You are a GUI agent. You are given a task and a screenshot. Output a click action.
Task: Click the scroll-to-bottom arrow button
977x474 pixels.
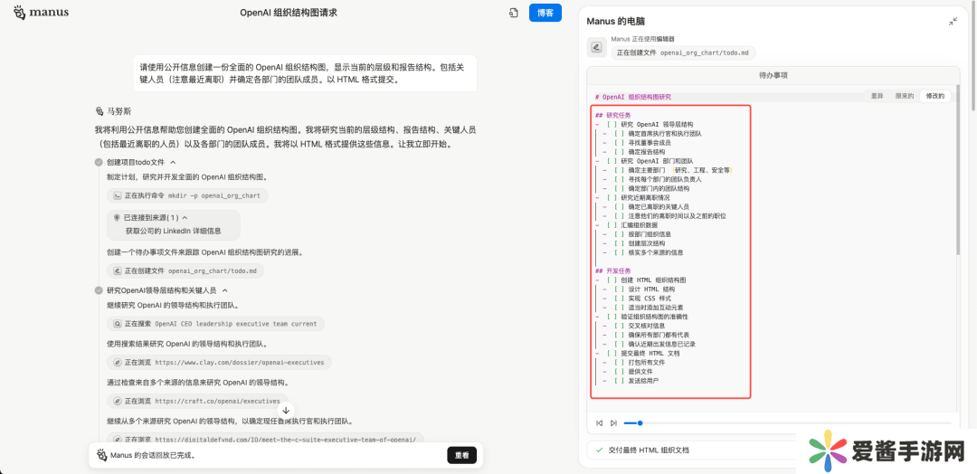tap(286, 410)
